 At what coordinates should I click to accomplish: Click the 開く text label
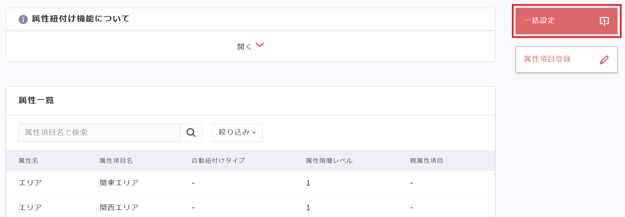tap(244, 47)
